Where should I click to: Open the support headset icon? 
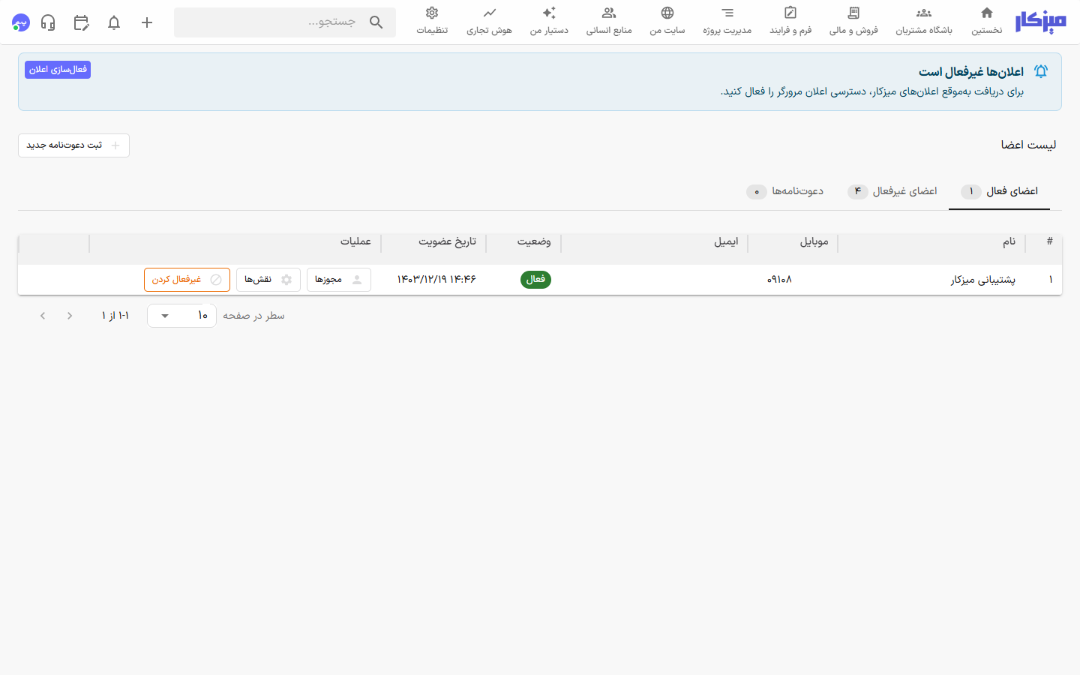point(48,22)
